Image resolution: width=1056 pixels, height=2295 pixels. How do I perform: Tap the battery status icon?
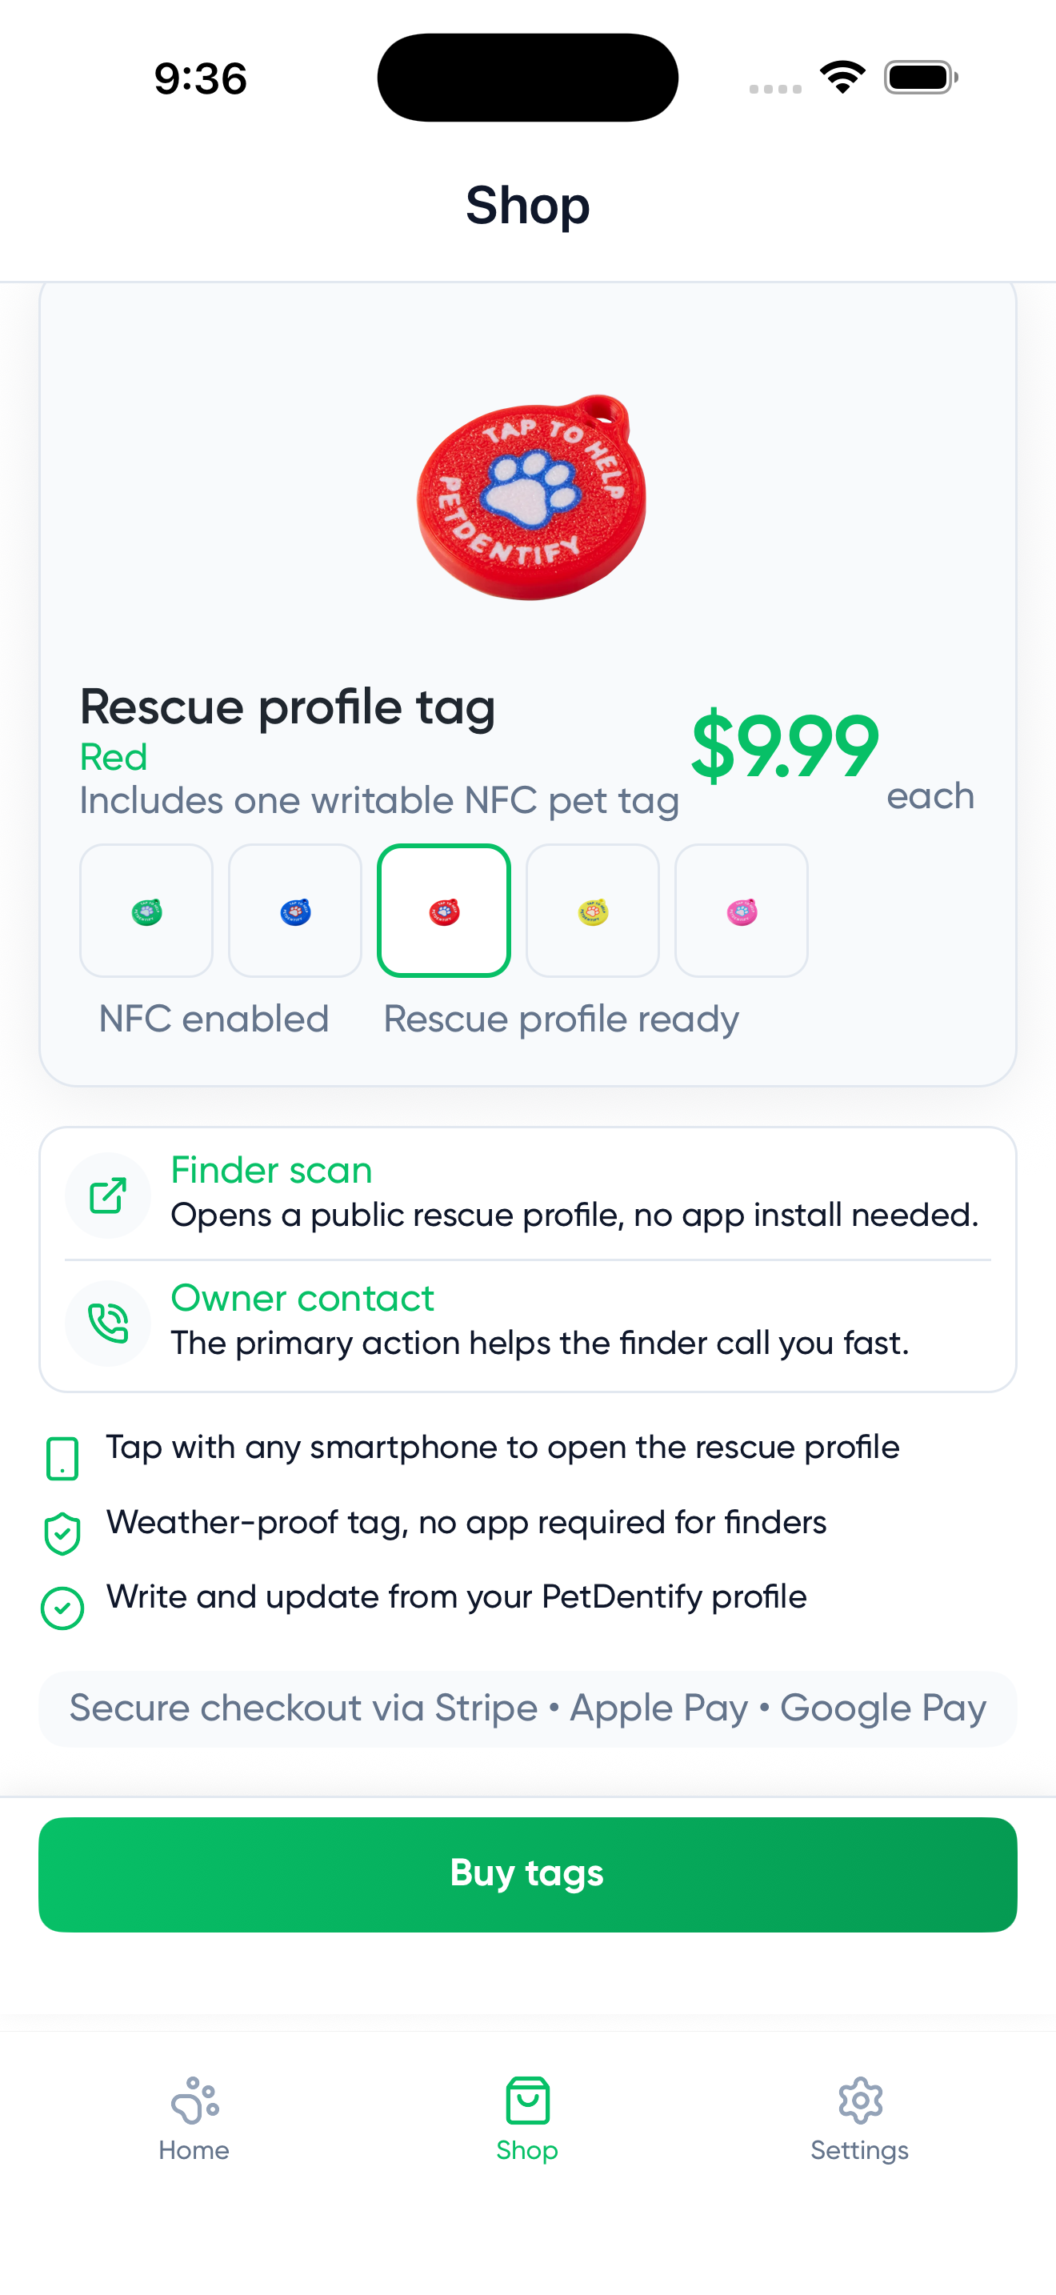pyautogui.click(x=921, y=78)
